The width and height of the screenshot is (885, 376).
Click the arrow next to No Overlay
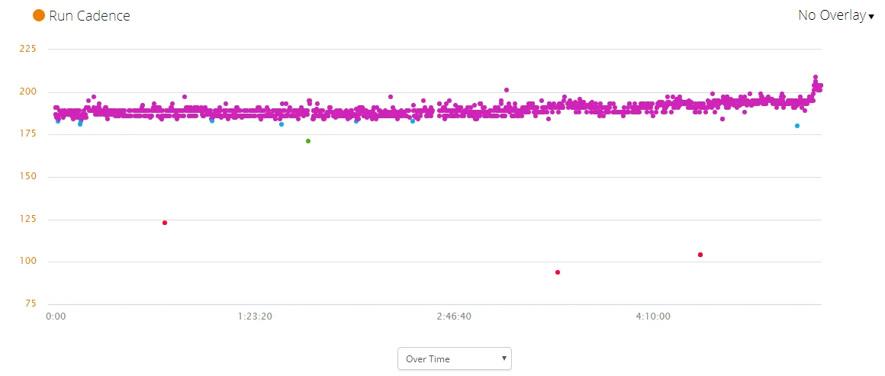pyautogui.click(x=871, y=17)
